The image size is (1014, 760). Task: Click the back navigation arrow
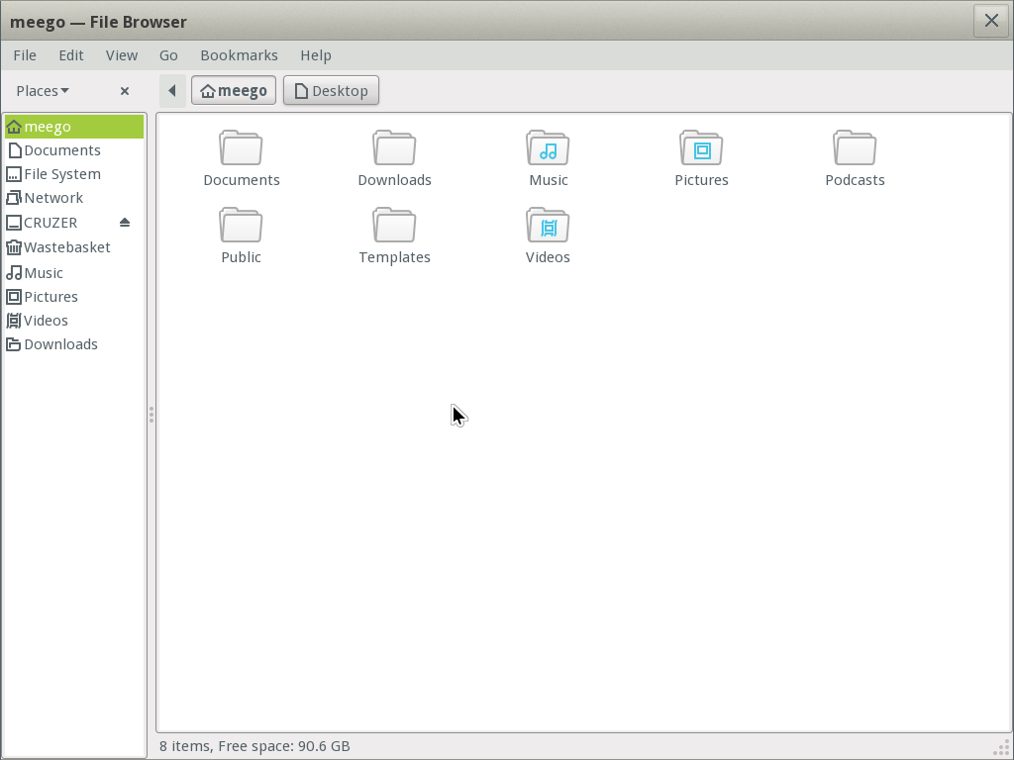171,90
